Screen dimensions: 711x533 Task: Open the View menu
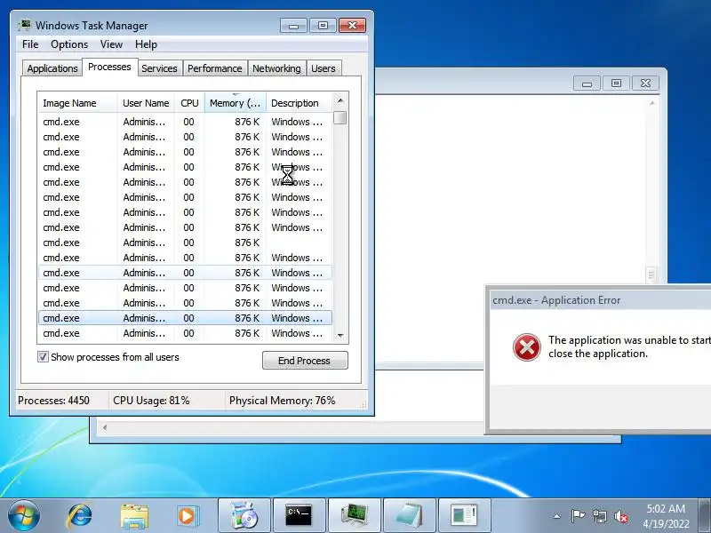pyautogui.click(x=111, y=44)
